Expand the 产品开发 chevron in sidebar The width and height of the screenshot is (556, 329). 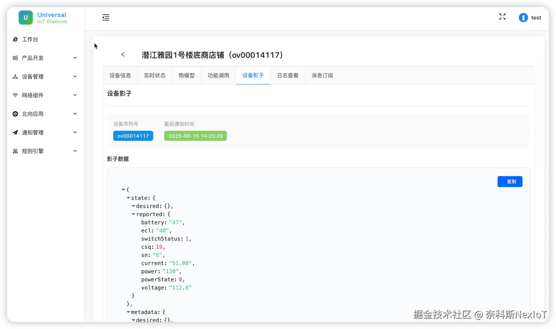coord(75,58)
